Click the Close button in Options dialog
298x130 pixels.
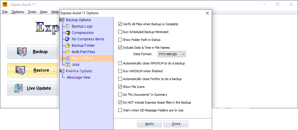coord(176,124)
